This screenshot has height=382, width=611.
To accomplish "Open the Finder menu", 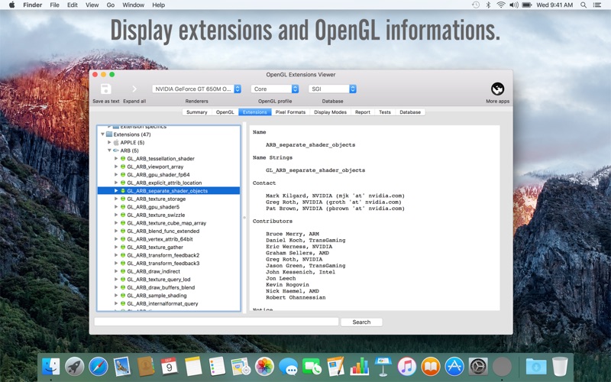I will [x=32, y=5].
